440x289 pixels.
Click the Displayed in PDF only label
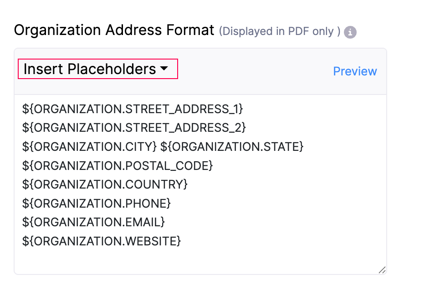(x=279, y=31)
